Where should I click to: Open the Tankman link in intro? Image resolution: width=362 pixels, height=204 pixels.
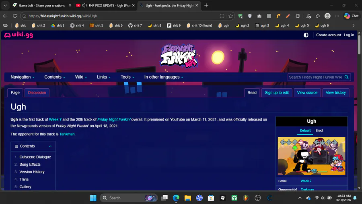click(x=67, y=134)
